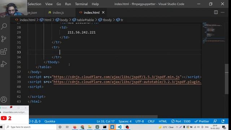
Task: Open the taskbar clock and date
Action: pos(215,127)
